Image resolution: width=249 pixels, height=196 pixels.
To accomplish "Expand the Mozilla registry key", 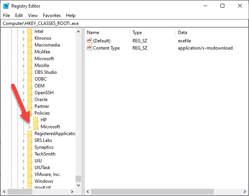I will click(24, 65).
